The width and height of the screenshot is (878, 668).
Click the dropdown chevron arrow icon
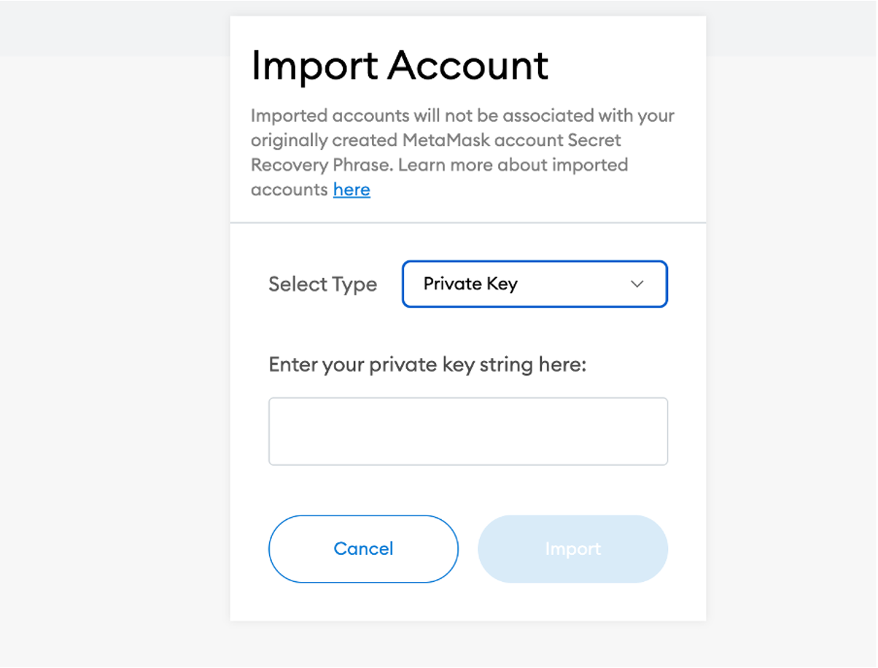pyautogui.click(x=637, y=284)
